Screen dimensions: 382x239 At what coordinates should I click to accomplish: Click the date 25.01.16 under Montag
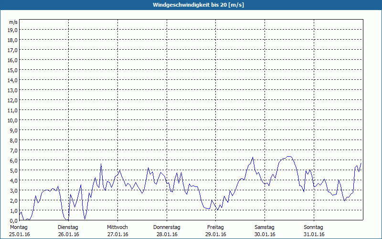click(19, 234)
